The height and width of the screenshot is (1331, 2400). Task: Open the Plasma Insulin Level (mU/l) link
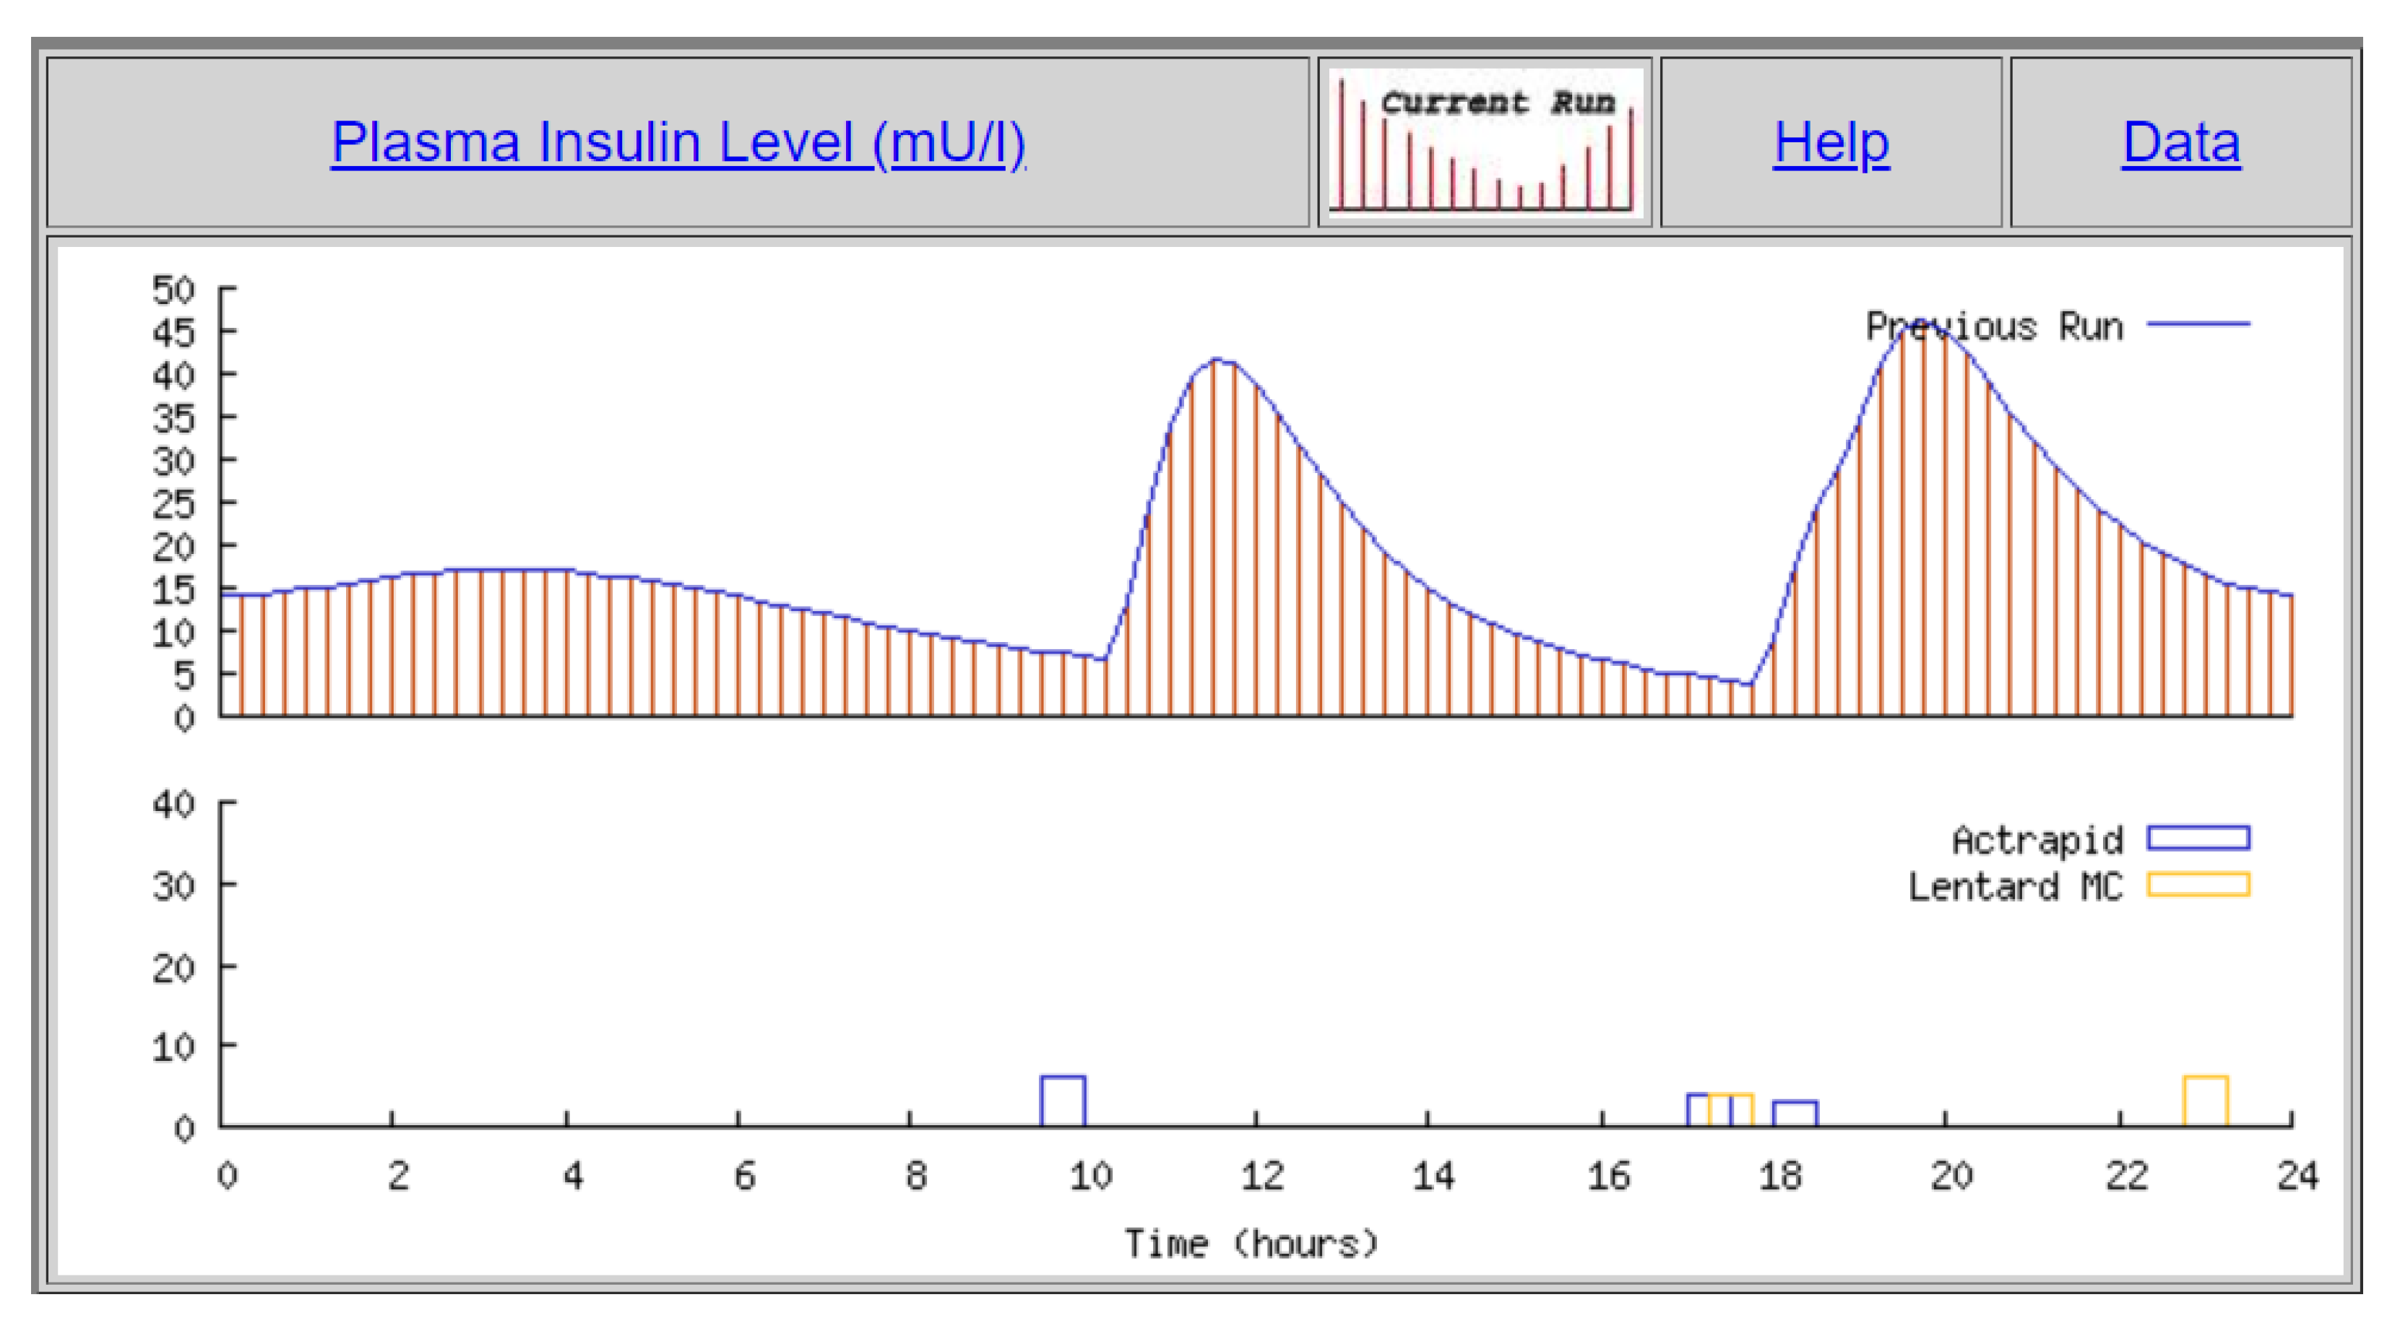678,142
